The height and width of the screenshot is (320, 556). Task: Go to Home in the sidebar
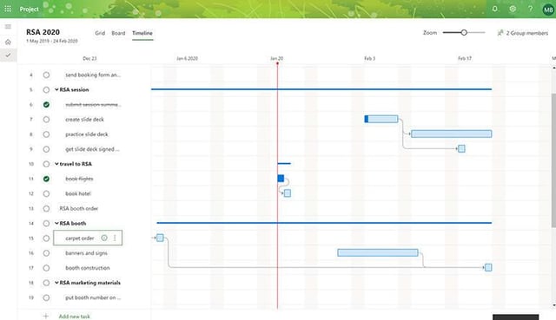[8, 42]
